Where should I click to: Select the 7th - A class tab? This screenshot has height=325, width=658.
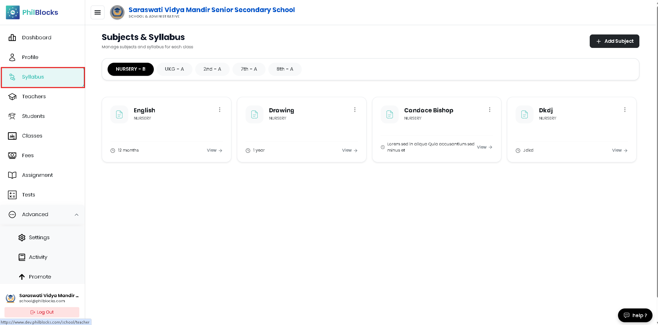tap(249, 69)
